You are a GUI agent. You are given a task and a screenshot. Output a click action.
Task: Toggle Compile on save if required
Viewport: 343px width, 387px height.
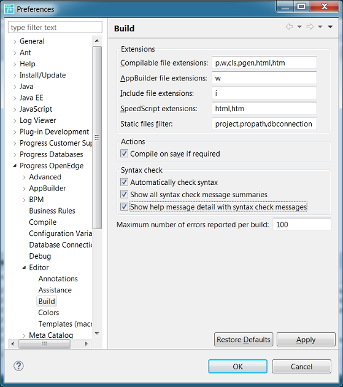(124, 154)
